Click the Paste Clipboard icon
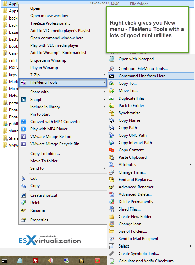The image size is (195, 265). (x=112, y=157)
